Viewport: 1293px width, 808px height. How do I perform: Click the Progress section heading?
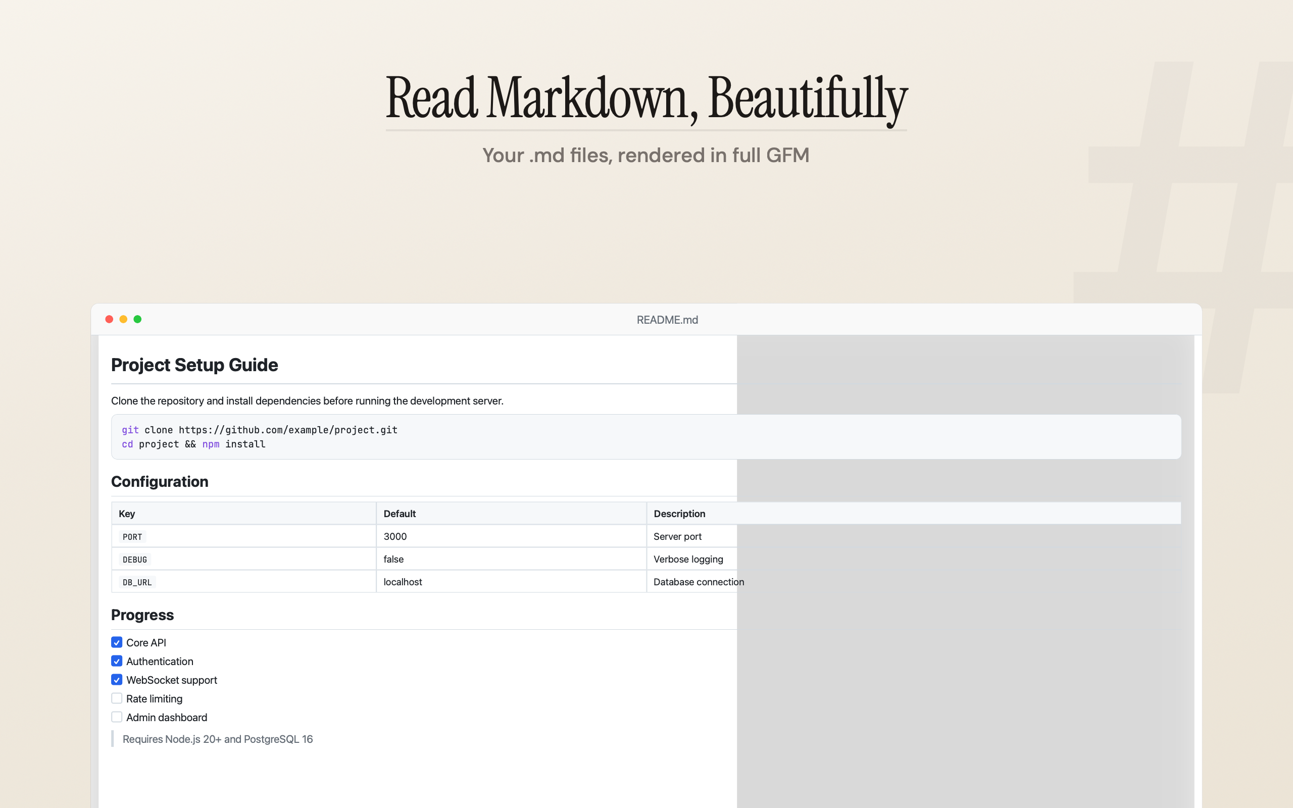(142, 615)
